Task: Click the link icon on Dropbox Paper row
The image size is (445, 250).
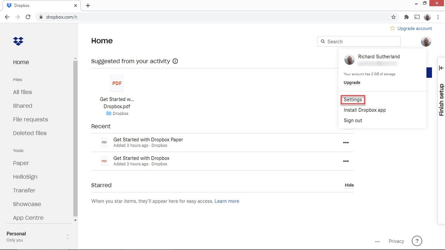Action: coord(104,142)
